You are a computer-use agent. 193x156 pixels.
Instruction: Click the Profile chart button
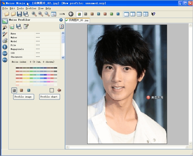50,97
